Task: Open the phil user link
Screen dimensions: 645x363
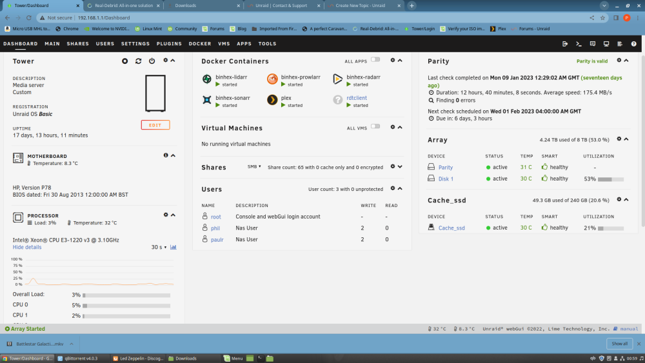Action: (215, 228)
